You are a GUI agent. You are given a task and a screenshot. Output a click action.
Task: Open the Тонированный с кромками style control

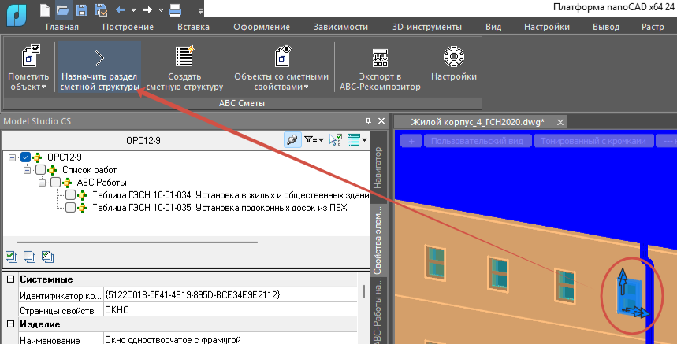coord(593,141)
